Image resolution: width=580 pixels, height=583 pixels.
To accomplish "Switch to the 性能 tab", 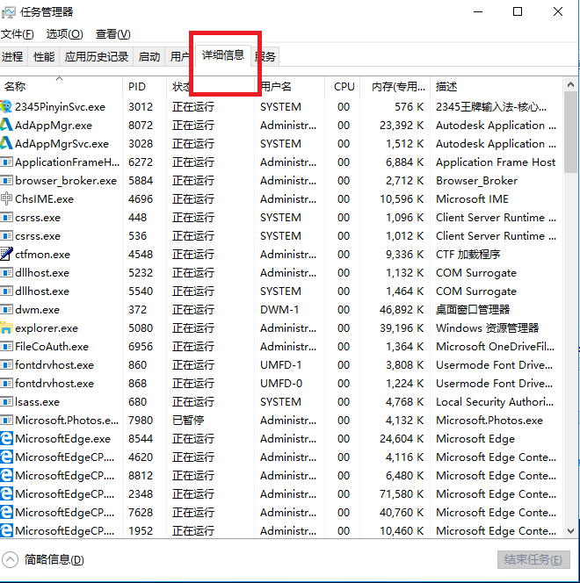I will click(44, 56).
